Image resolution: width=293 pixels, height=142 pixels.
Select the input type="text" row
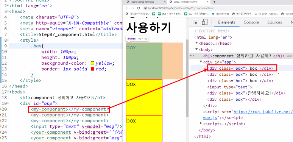(x=230, y=87)
